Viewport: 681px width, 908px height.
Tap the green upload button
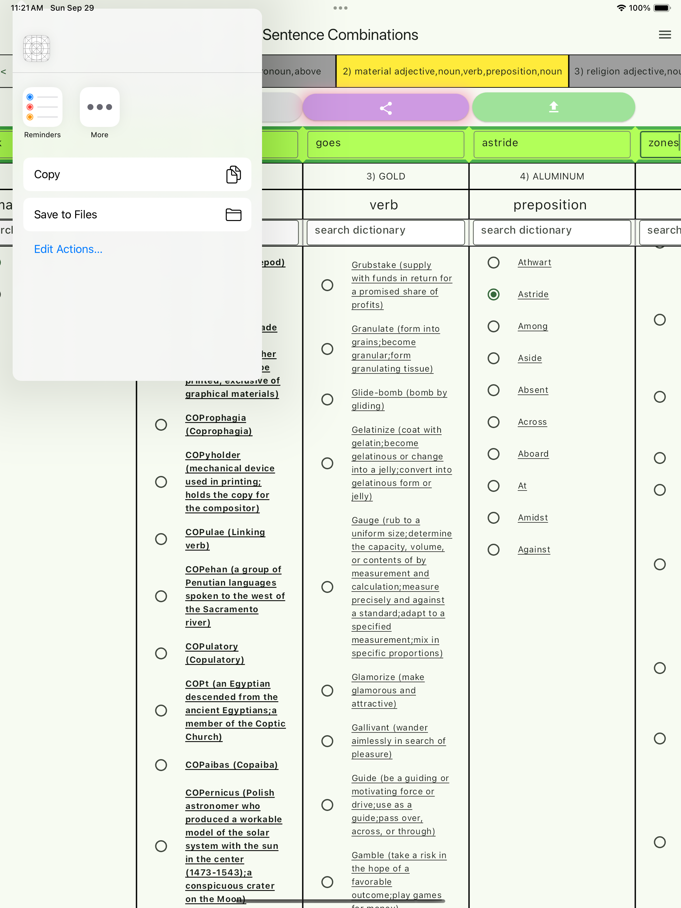click(x=553, y=108)
